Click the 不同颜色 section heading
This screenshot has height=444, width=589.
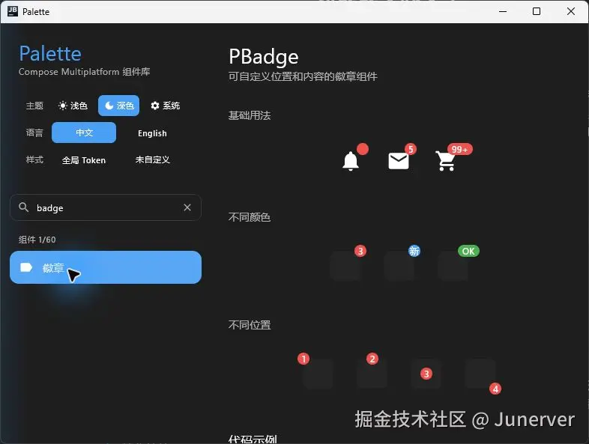[x=250, y=217]
